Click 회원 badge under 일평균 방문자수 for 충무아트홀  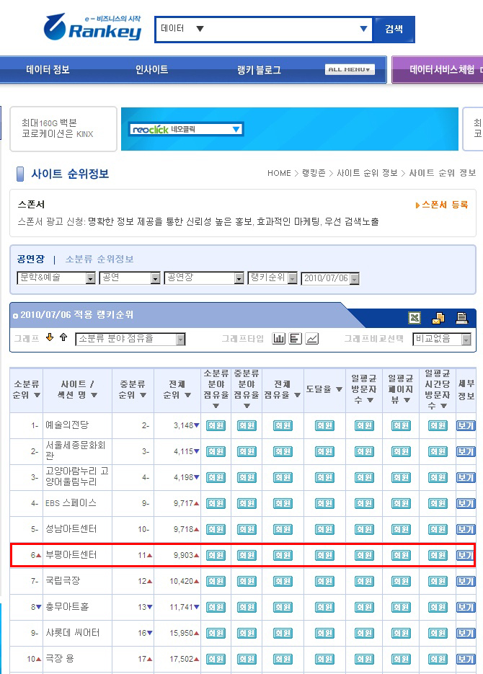364,607
